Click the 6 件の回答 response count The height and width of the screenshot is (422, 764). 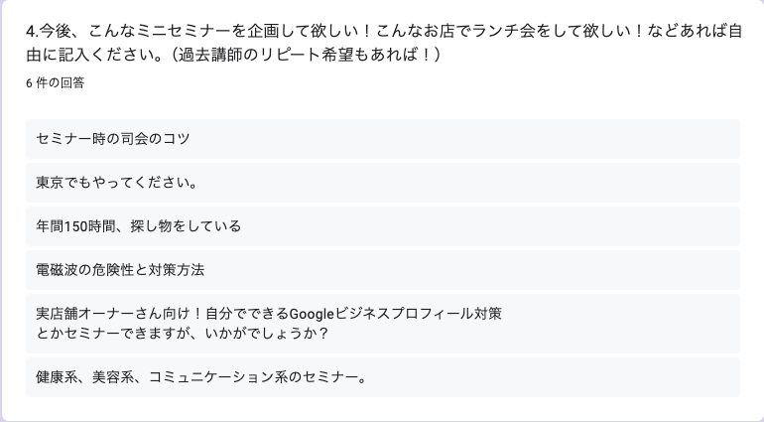pos(55,83)
